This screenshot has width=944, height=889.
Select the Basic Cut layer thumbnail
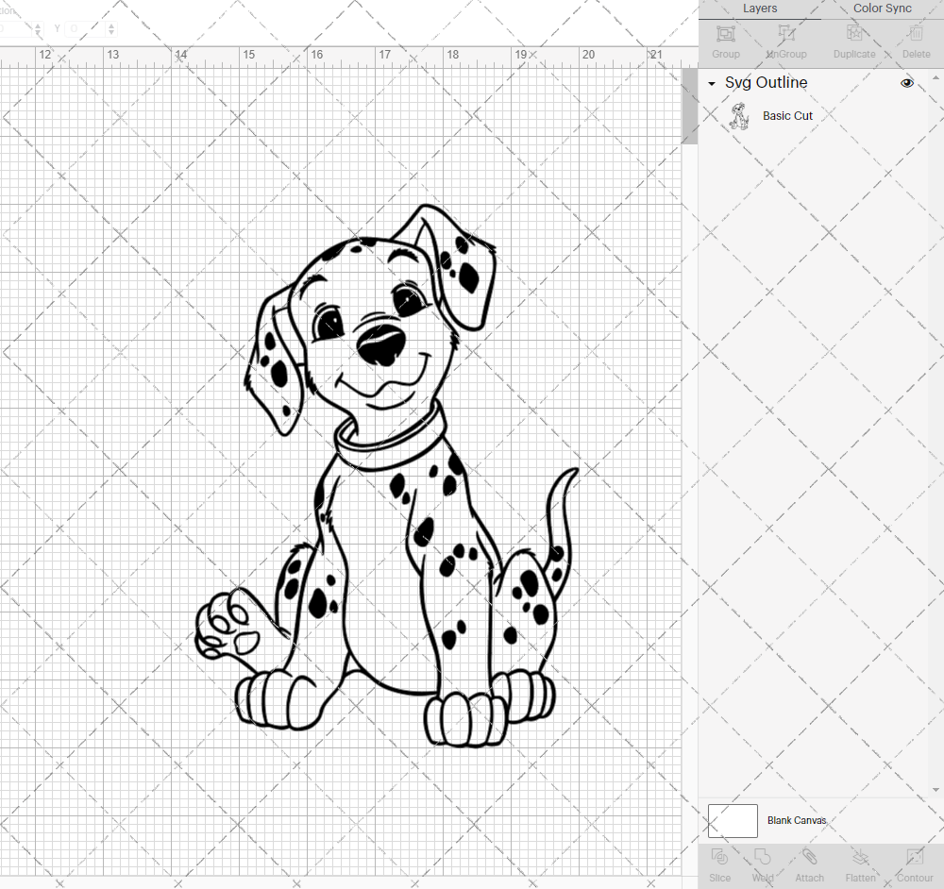(739, 116)
